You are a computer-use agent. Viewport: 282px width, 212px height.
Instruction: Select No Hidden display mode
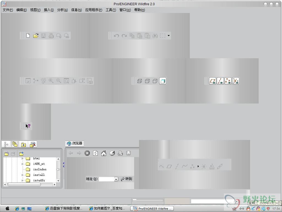[x=155, y=81]
